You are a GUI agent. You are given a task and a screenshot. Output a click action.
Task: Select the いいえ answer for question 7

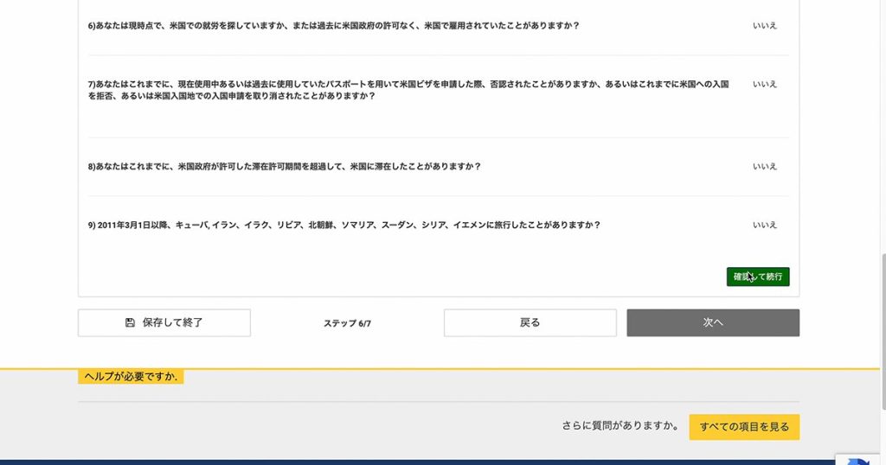(x=764, y=85)
